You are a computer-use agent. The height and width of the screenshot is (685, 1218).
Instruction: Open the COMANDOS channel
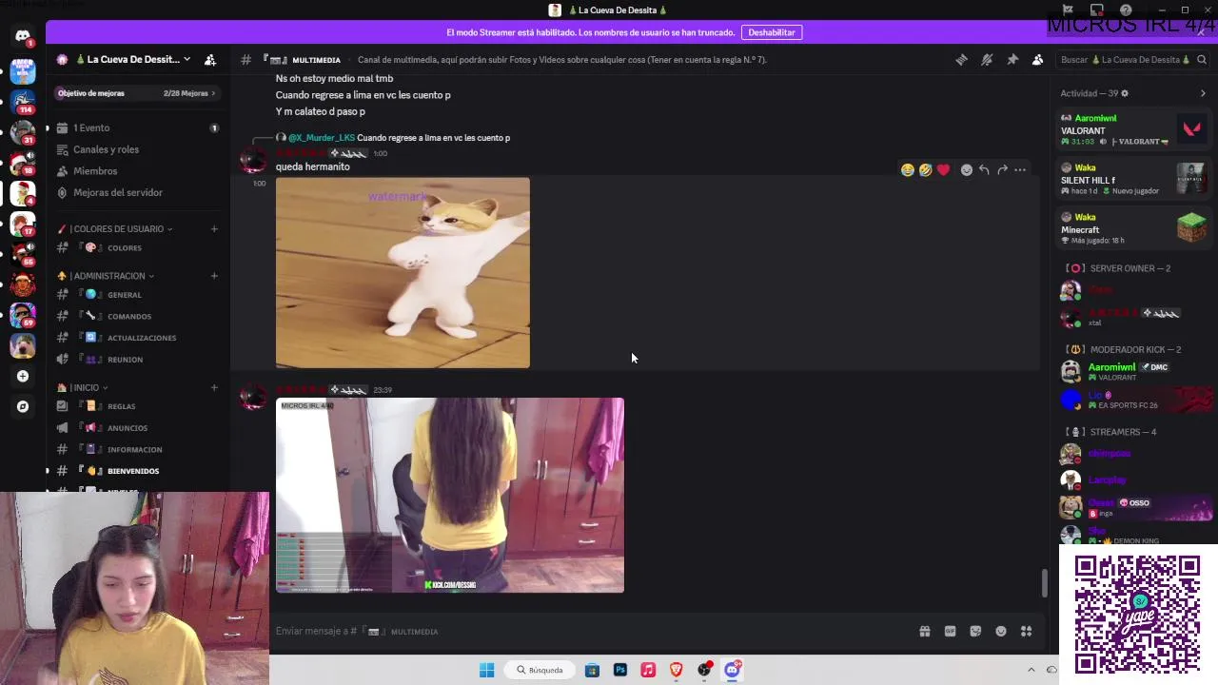[138, 316]
